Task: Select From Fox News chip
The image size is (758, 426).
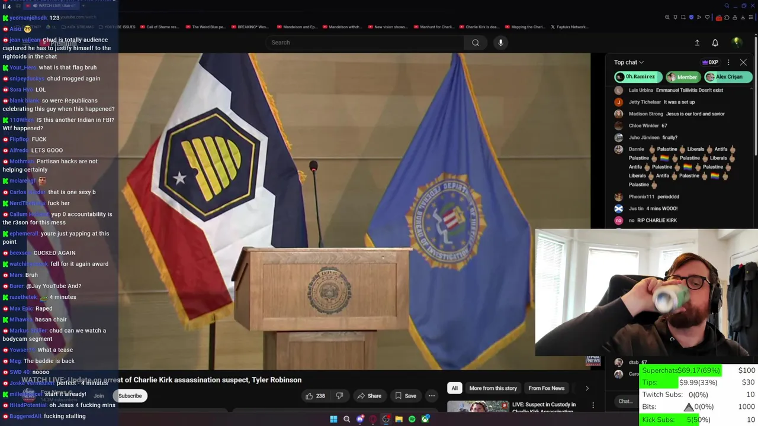Action: (x=546, y=388)
